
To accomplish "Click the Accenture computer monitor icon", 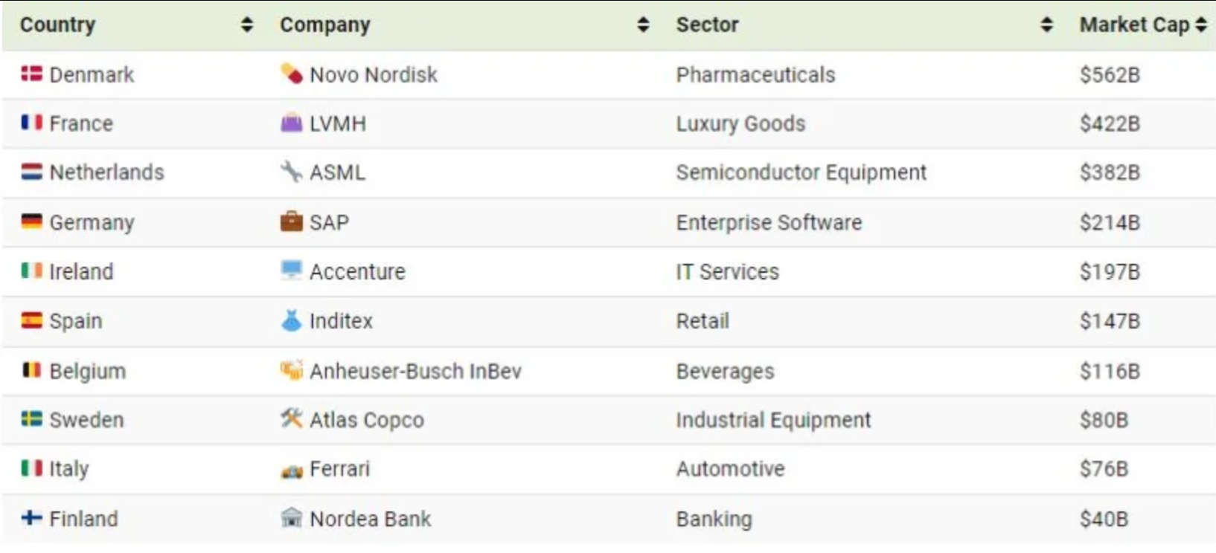I will pos(291,271).
